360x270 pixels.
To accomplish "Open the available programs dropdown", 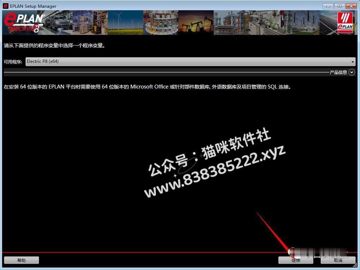I will 190,62.
